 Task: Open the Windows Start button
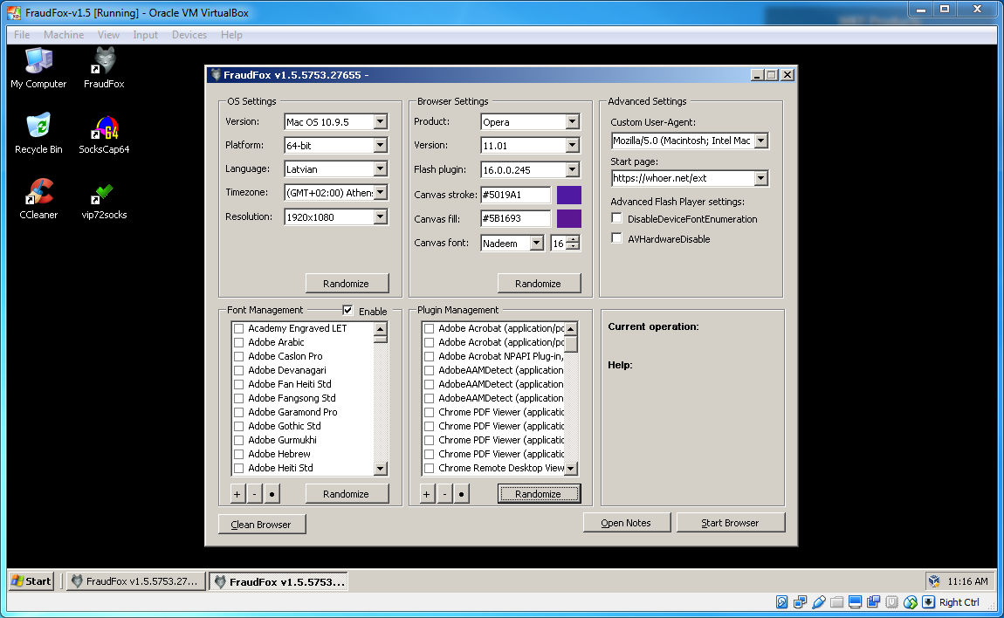[31, 580]
